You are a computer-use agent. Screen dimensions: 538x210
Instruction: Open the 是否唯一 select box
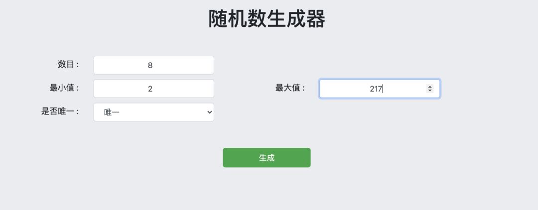(x=153, y=112)
